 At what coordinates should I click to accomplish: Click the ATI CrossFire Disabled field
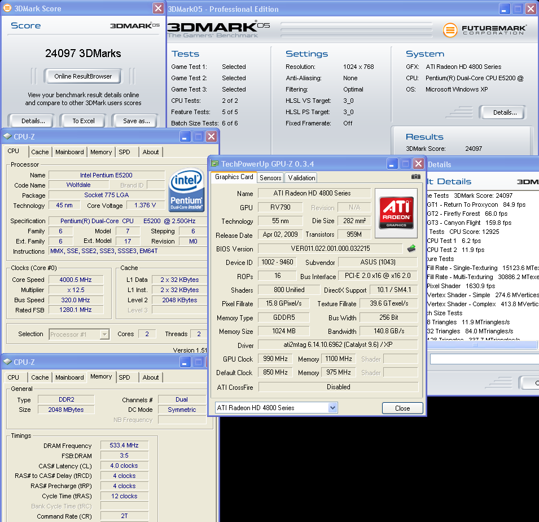point(338,387)
